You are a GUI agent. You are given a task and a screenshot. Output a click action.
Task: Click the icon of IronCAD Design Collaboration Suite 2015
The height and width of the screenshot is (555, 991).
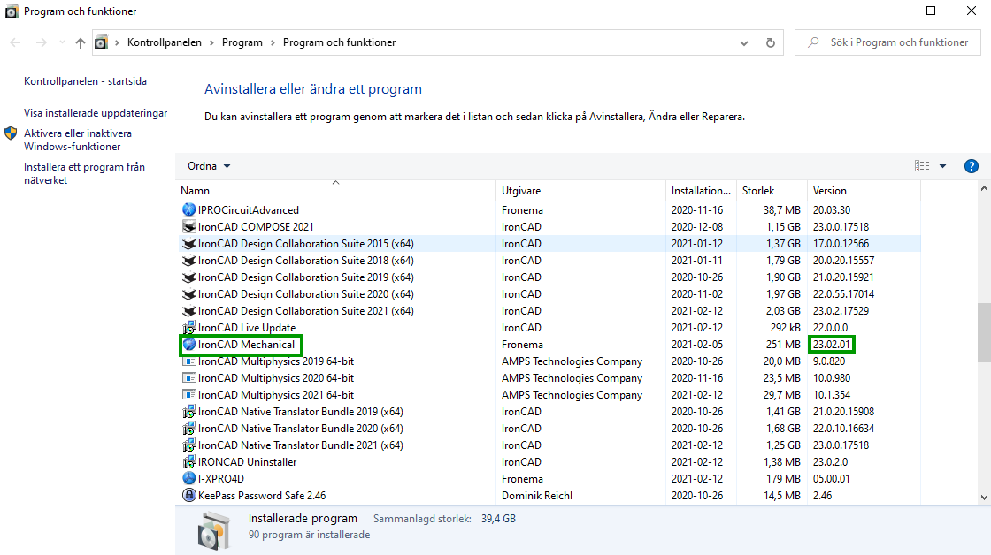pos(189,244)
